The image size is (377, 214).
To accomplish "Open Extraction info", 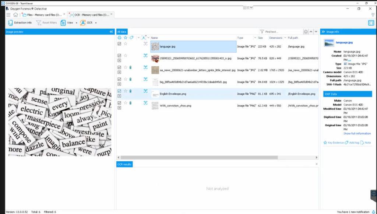I will click(x=20, y=22).
